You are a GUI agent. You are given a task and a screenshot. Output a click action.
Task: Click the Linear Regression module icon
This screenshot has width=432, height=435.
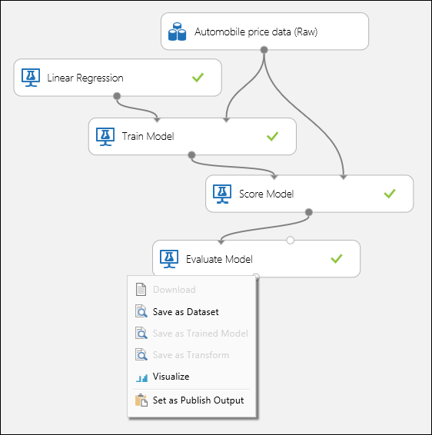click(31, 78)
